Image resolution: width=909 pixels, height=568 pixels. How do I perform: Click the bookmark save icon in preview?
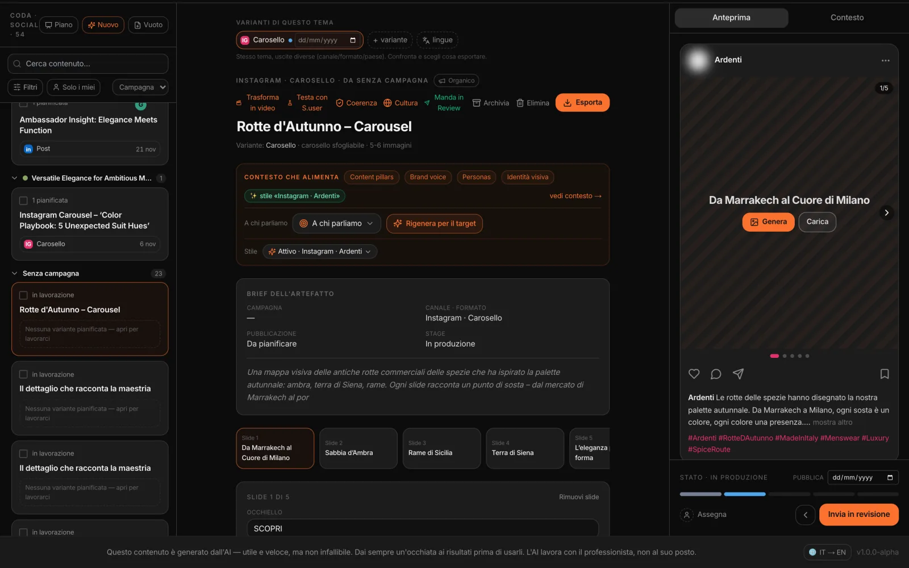[x=885, y=374]
